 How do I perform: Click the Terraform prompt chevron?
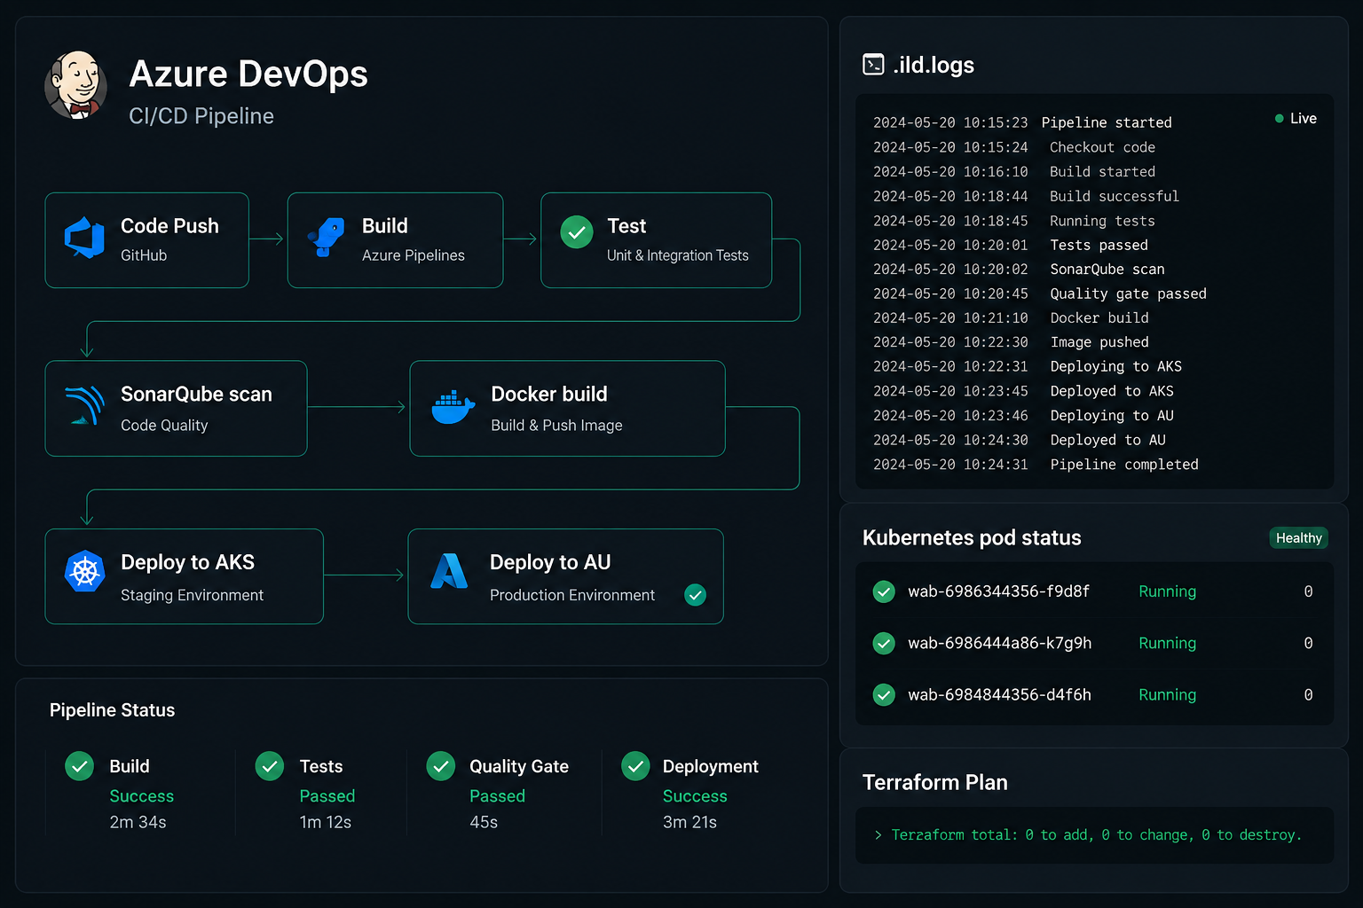click(878, 834)
